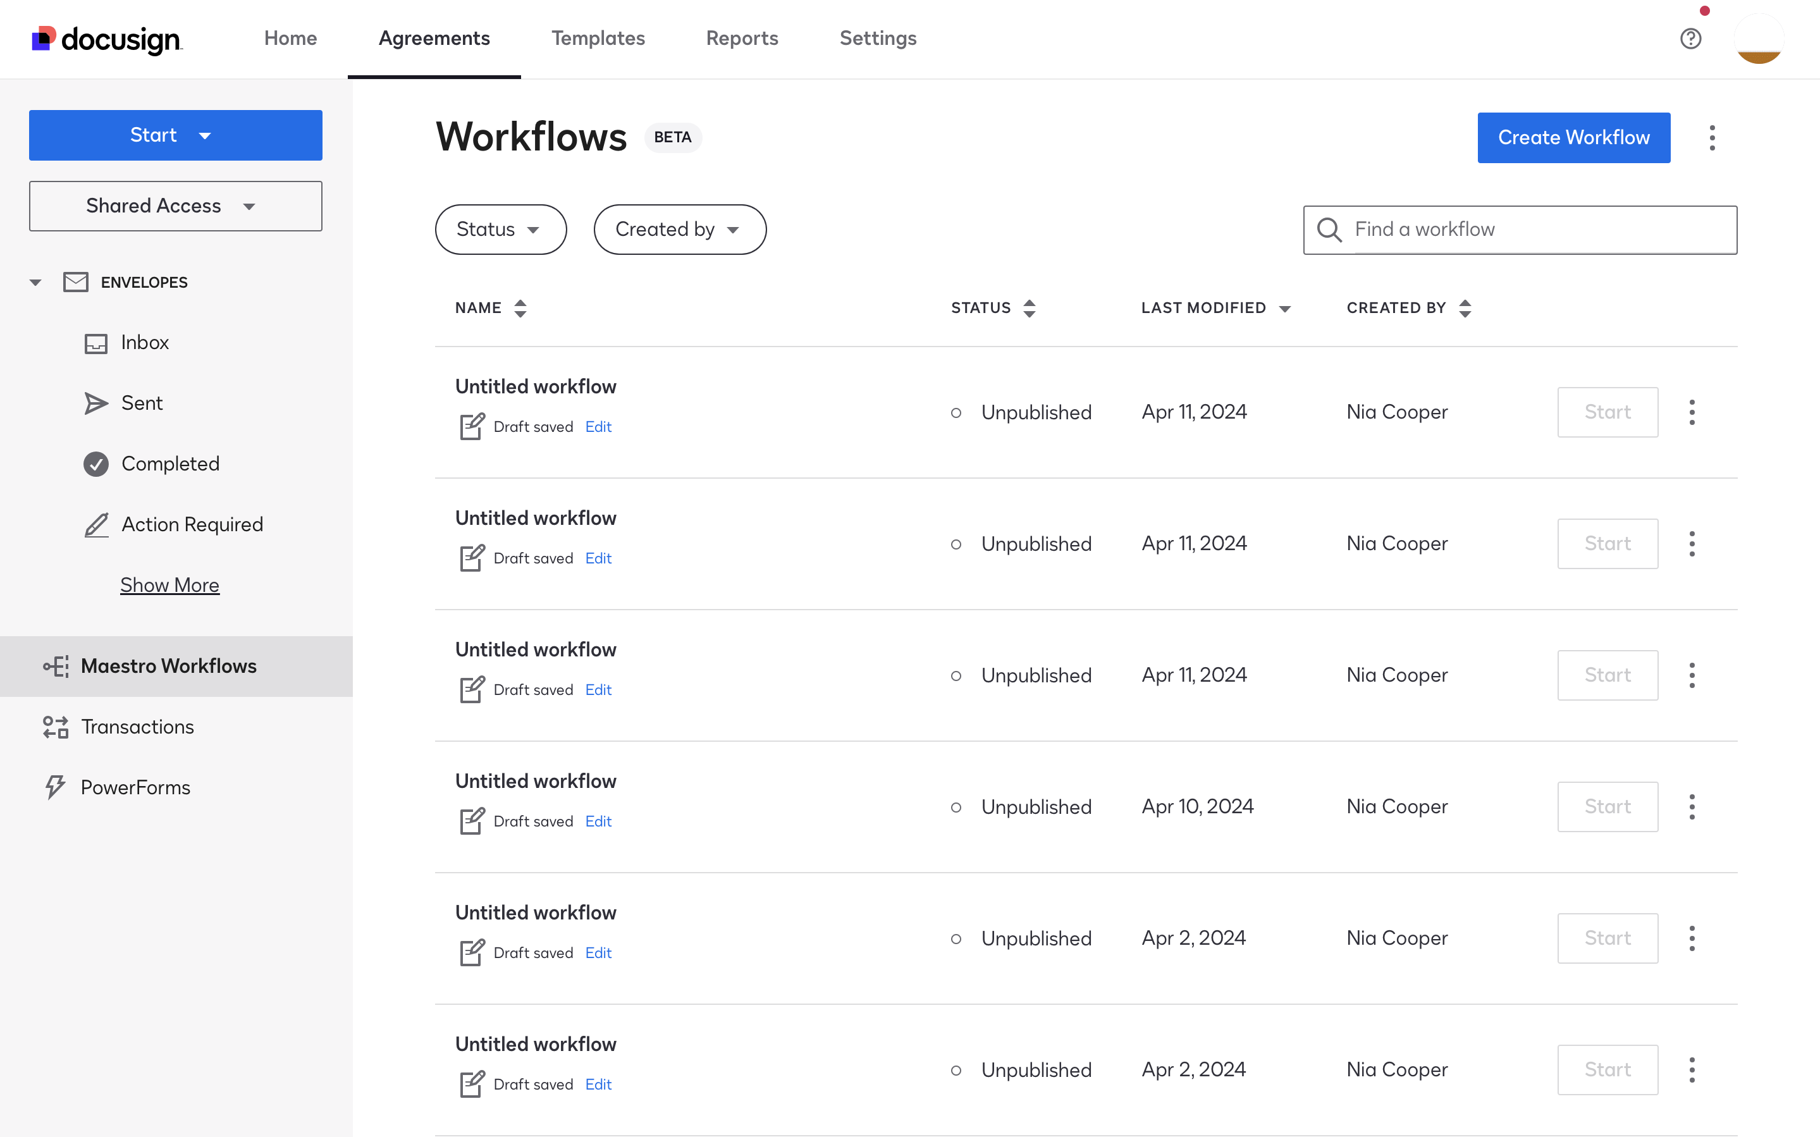
Task: Click the Create Workflow button
Action: click(x=1573, y=138)
